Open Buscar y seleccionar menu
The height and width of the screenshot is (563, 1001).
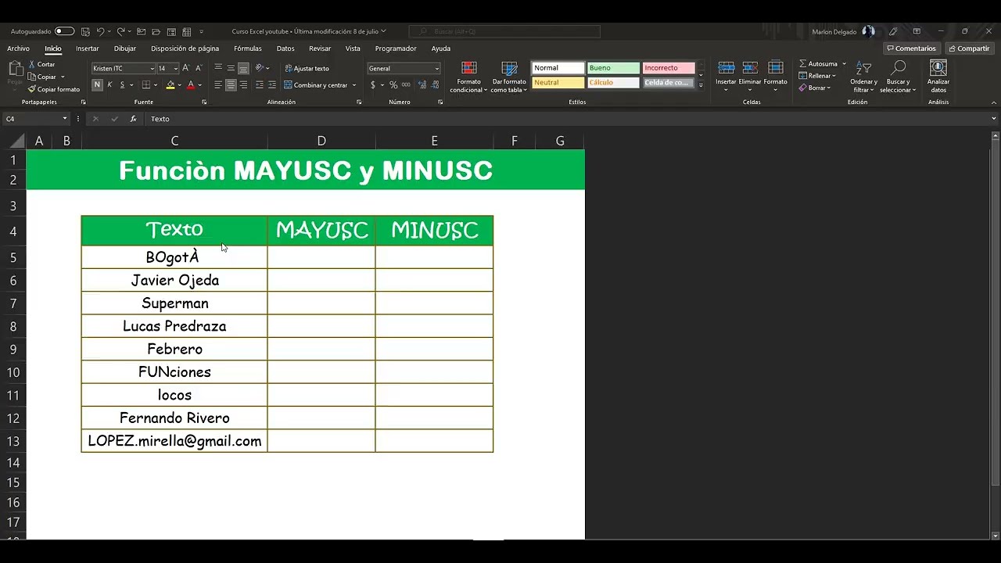(x=897, y=77)
